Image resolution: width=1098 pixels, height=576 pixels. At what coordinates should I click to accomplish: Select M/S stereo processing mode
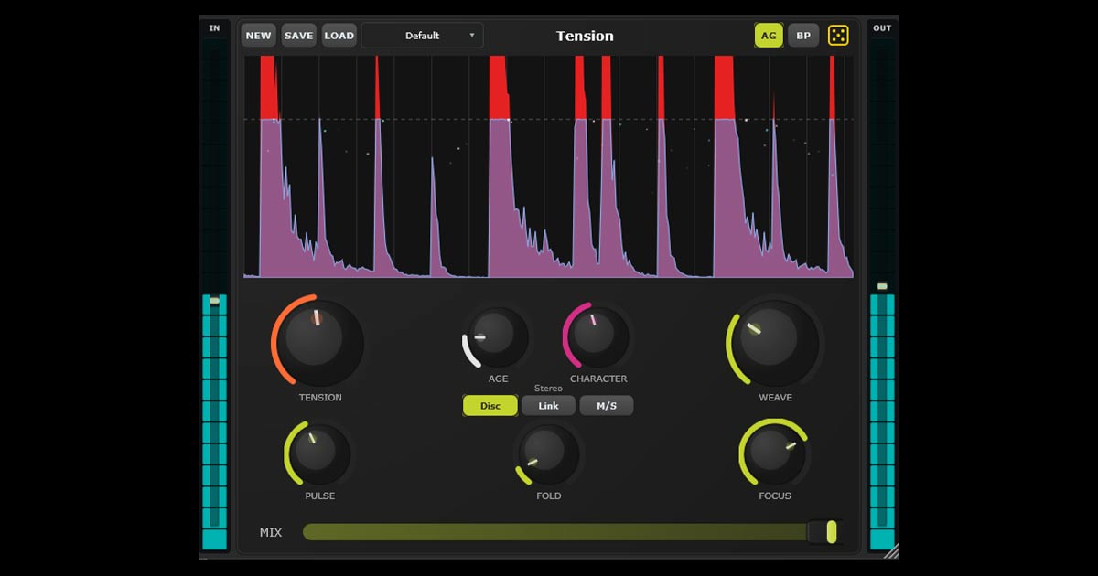coord(607,405)
